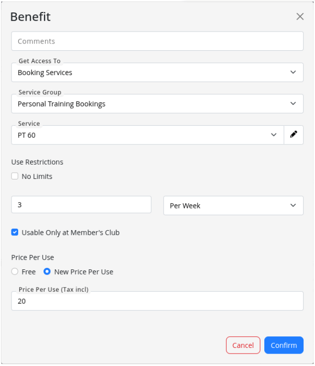Screen dimensions: 315x366
Task: Click the pencil edit icon beside Service
Action: (293, 135)
